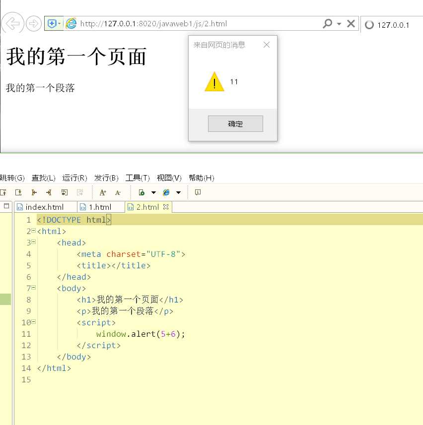Open the 查找(L) menu

tap(43, 178)
